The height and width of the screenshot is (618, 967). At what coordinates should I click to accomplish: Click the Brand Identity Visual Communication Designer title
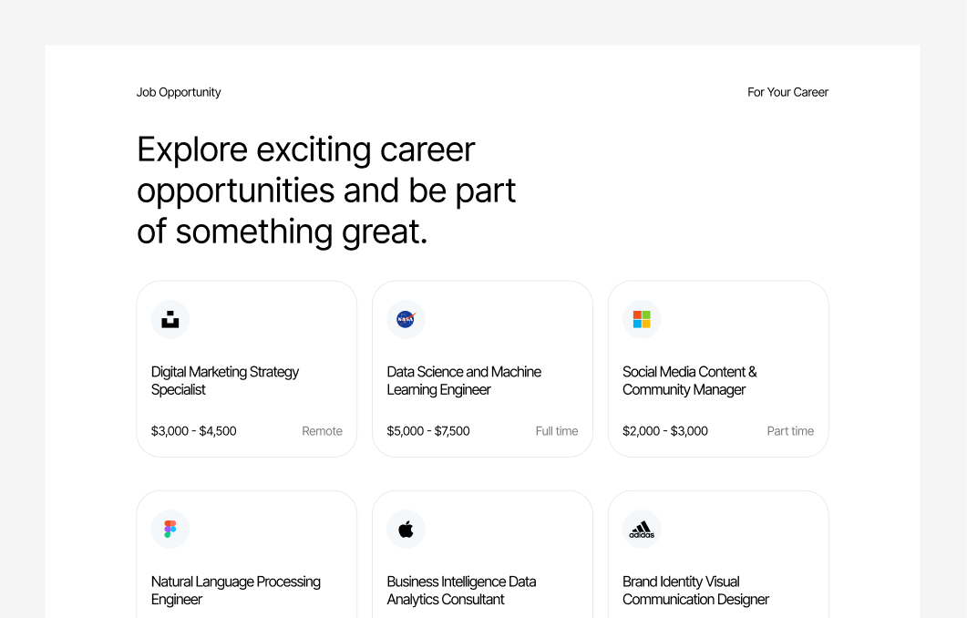[x=695, y=591]
